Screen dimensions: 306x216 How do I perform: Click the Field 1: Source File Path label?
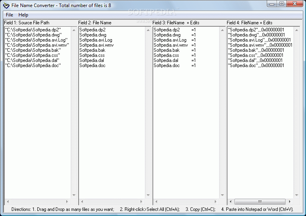(27, 23)
